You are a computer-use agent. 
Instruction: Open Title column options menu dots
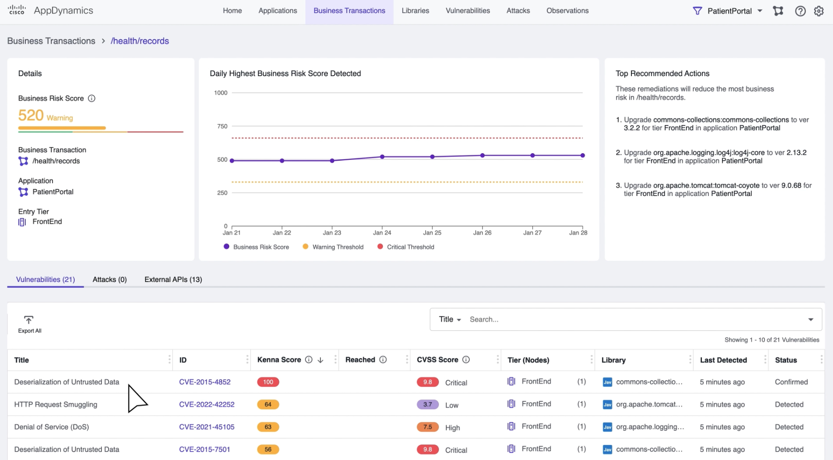click(169, 359)
